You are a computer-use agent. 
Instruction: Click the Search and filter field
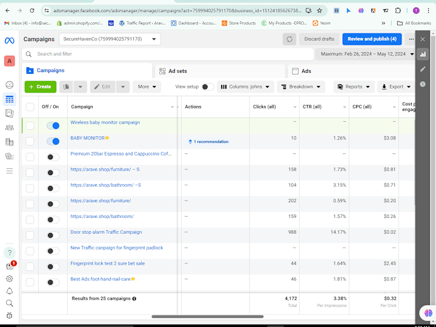(168, 54)
